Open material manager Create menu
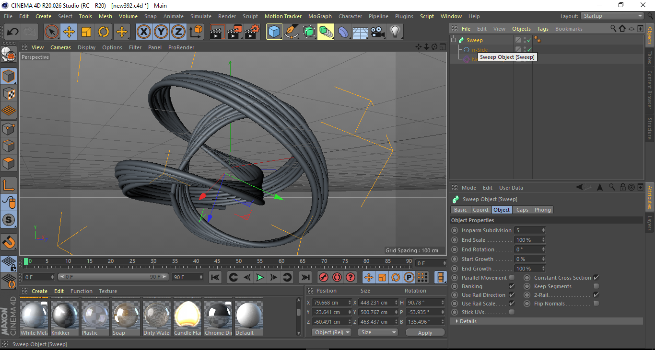This screenshot has height=350, width=655. click(x=40, y=291)
